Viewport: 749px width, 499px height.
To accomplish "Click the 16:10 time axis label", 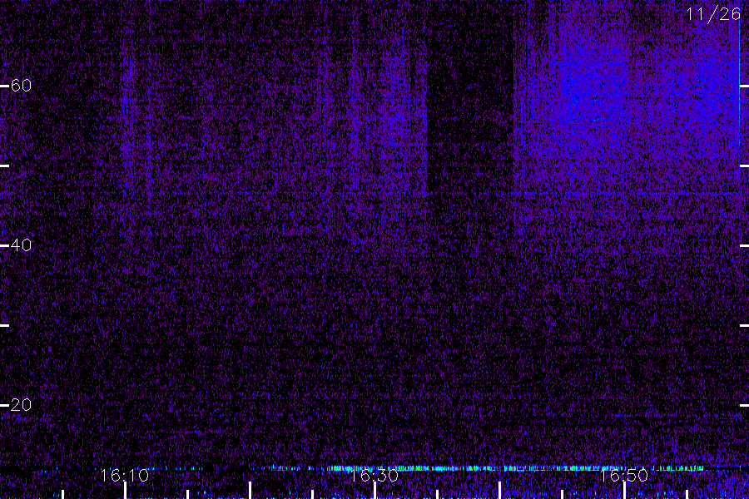I will tap(125, 475).
